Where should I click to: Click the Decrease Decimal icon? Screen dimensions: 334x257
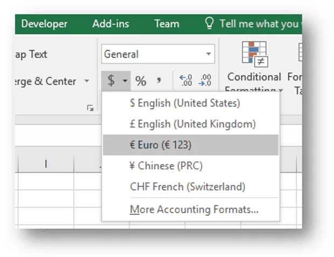point(205,80)
